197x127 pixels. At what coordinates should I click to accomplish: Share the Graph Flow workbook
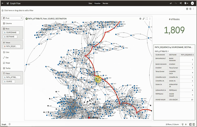click(181, 3)
